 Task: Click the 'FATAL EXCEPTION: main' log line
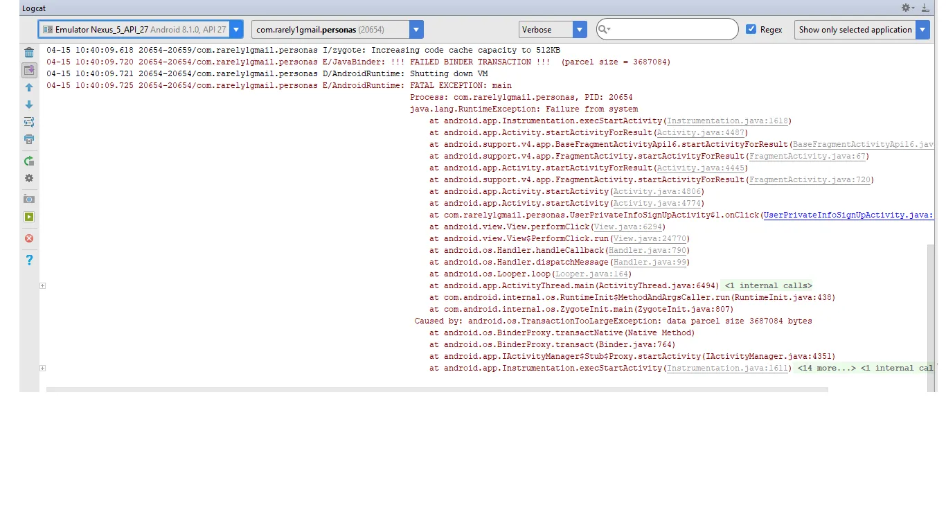pyautogui.click(x=279, y=85)
